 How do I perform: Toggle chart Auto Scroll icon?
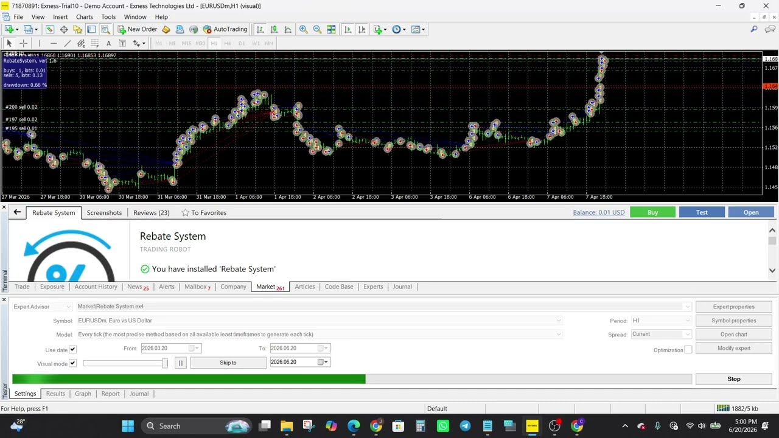(x=348, y=29)
